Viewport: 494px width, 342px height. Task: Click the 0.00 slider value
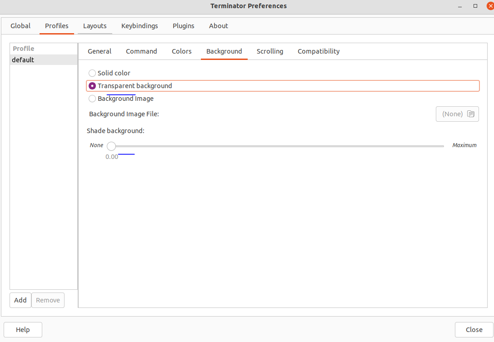coord(112,157)
